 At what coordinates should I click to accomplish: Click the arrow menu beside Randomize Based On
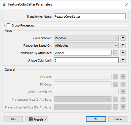pos(123,46)
